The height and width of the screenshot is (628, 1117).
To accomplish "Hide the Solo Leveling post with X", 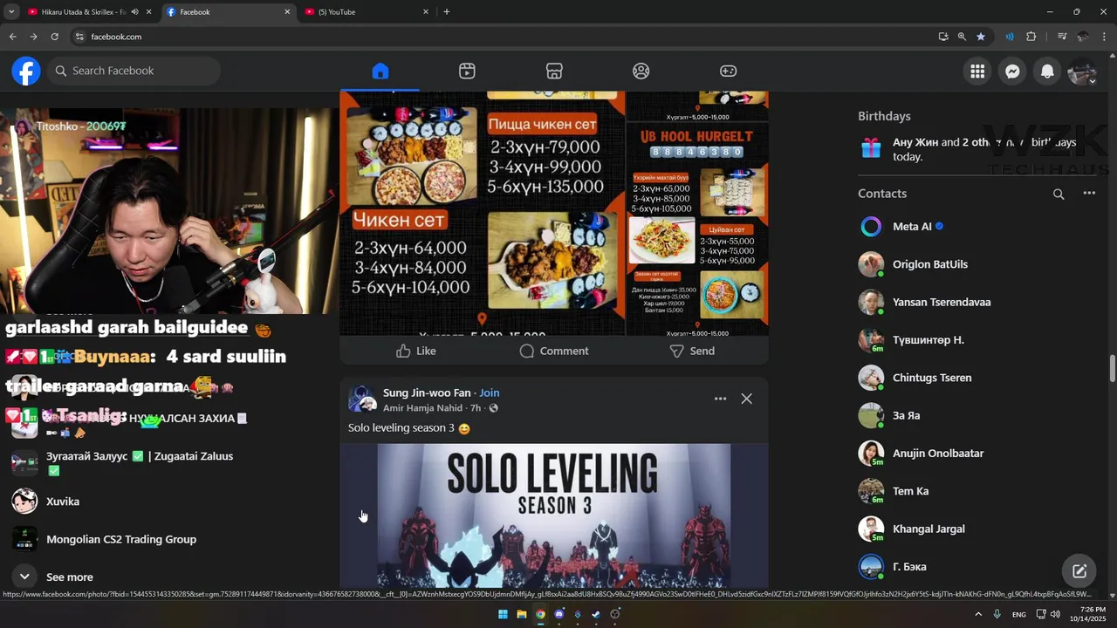I will [x=746, y=399].
